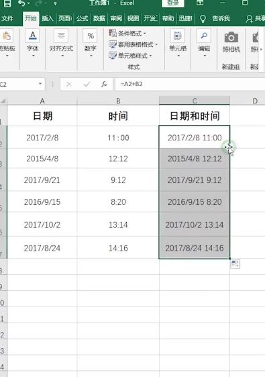Viewport: 265px width, 377px height.
Task: Select the time cell 9:12
Action: coord(118,180)
